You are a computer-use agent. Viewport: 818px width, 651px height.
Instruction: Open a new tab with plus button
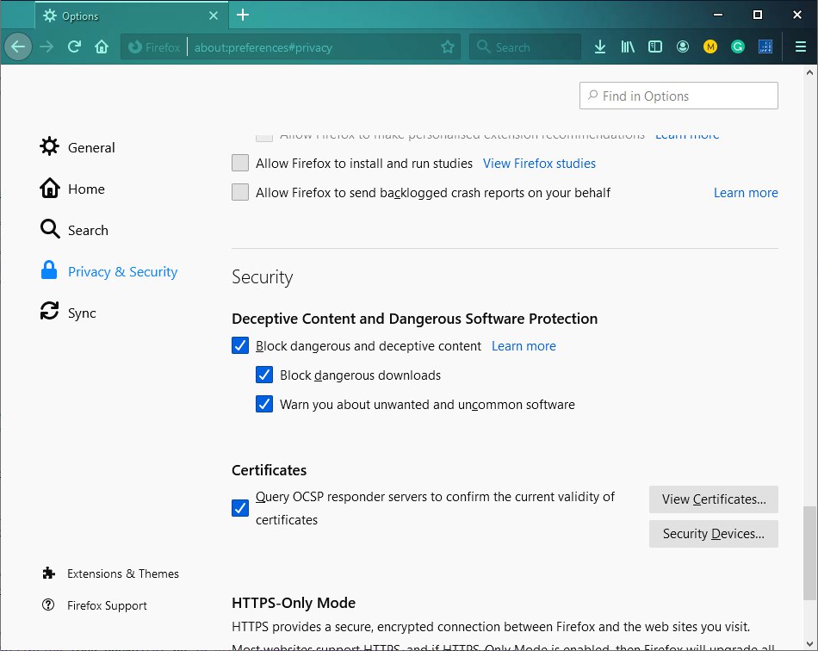pos(243,15)
